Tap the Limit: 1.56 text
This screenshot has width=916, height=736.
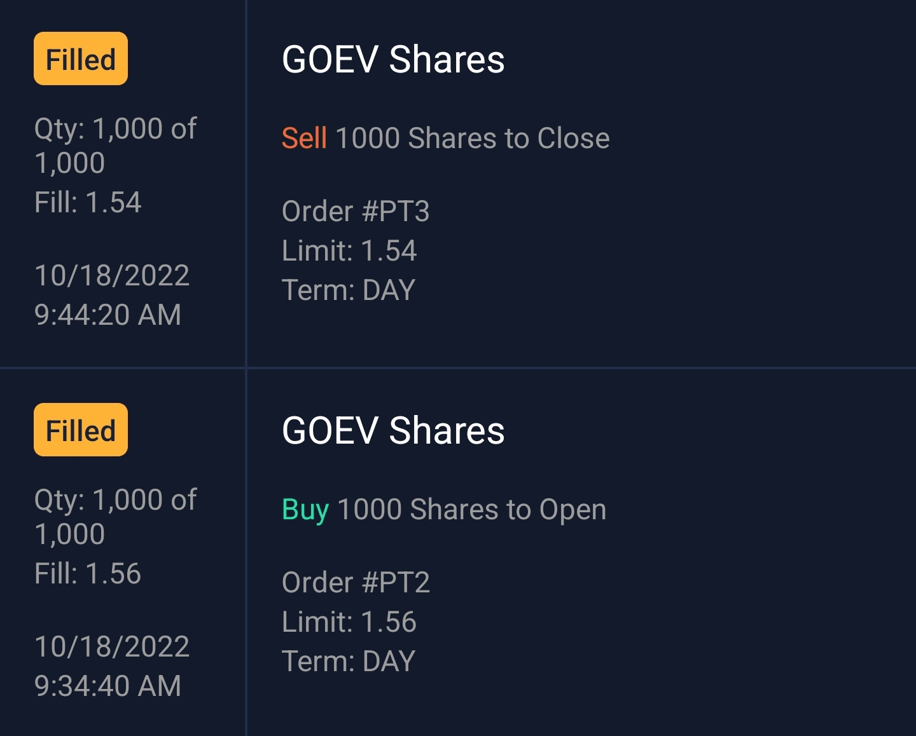349,622
